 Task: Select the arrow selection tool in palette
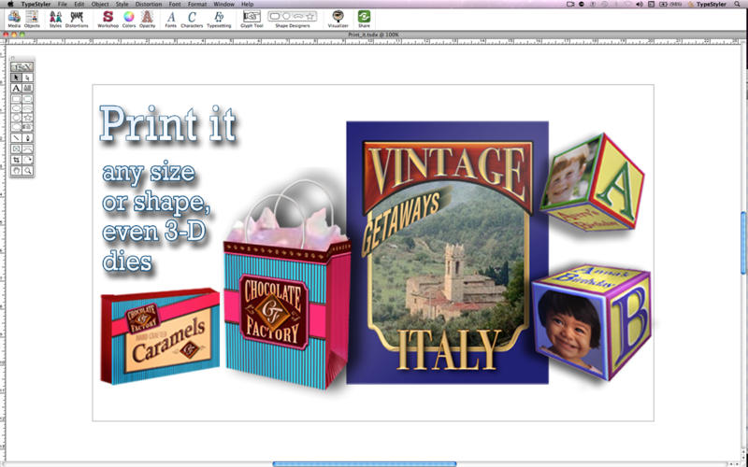pyautogui.click(x=17, y=78)
